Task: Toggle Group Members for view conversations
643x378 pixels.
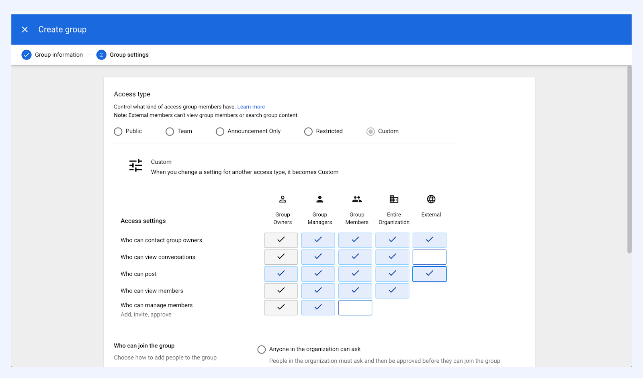Action: 355,257
